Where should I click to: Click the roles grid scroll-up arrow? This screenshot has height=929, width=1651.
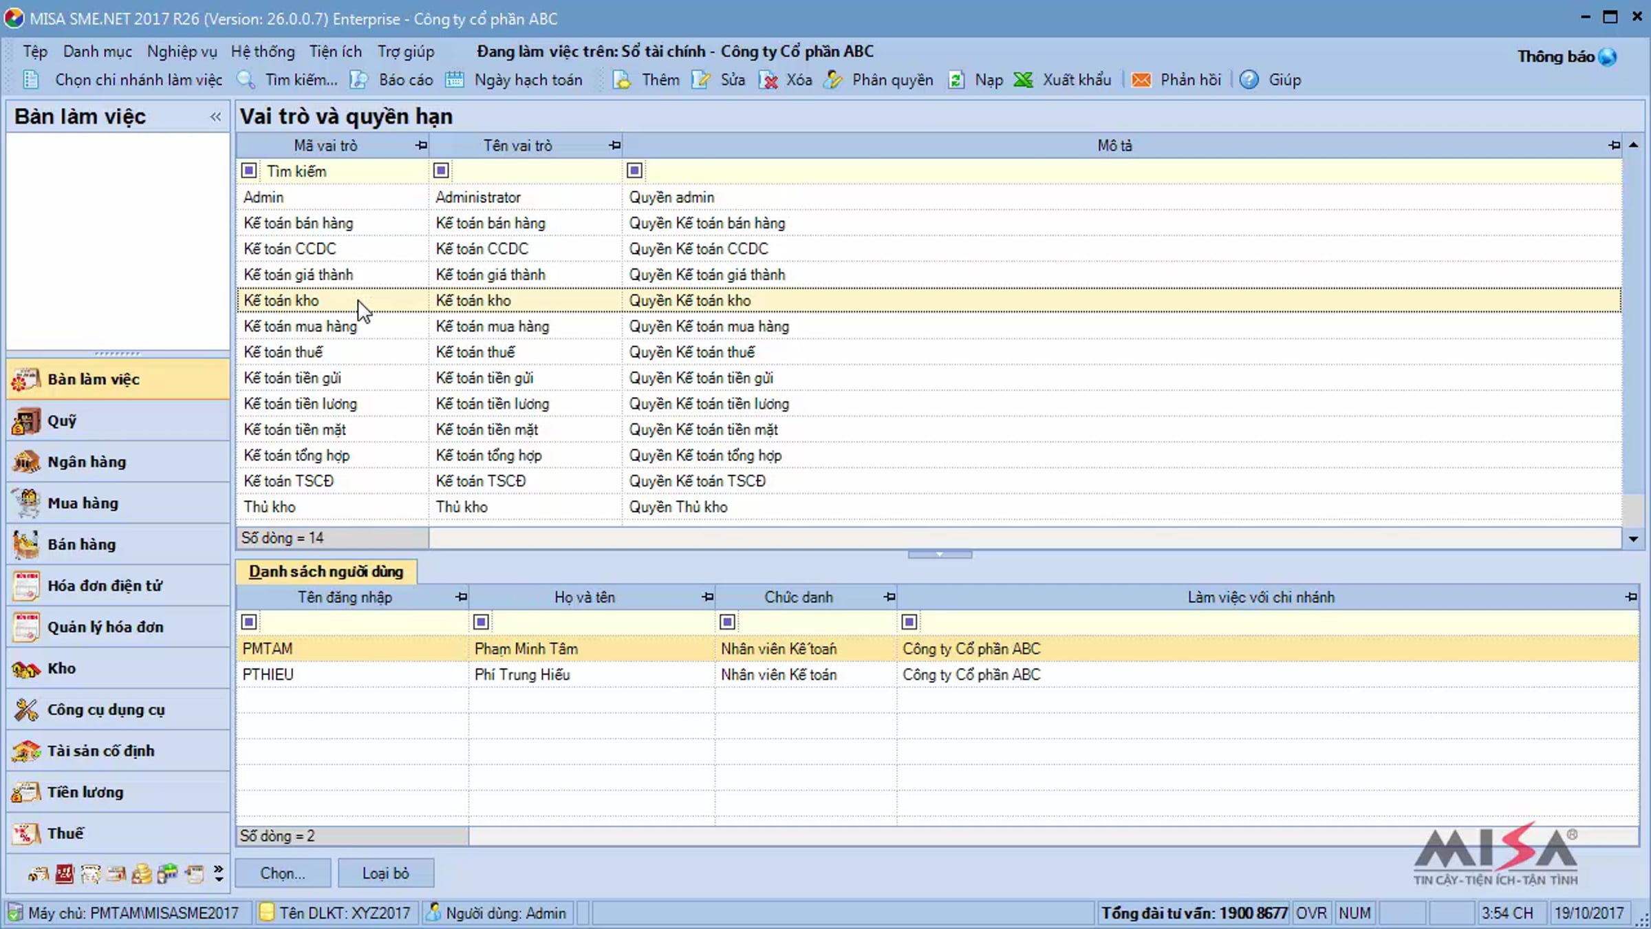coord(1633,145)
